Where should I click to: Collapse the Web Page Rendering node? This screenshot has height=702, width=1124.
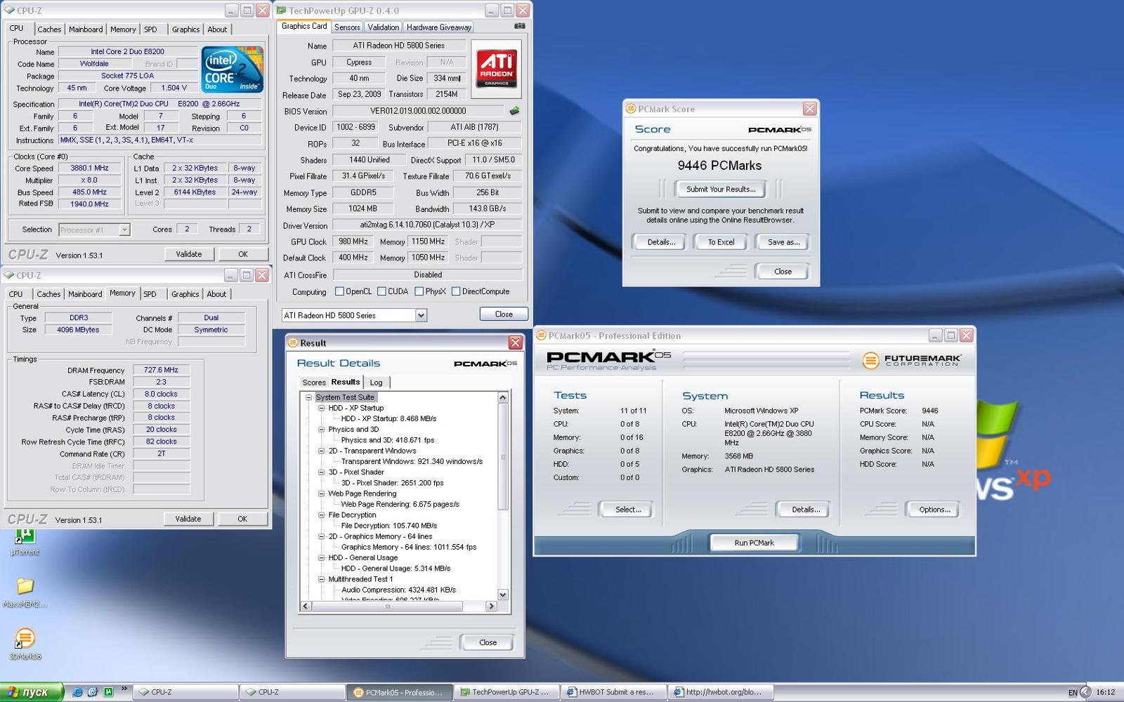click(321, 494)
